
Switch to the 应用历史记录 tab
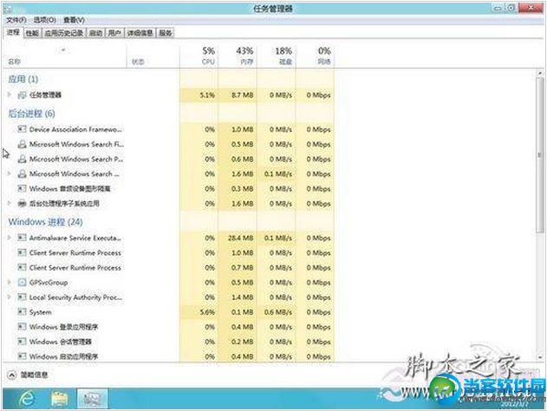coord(64,33)
